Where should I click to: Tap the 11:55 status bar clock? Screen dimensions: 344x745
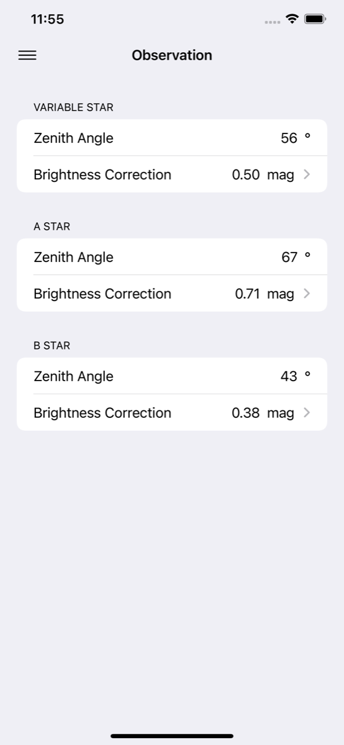[x=47, y=19]
